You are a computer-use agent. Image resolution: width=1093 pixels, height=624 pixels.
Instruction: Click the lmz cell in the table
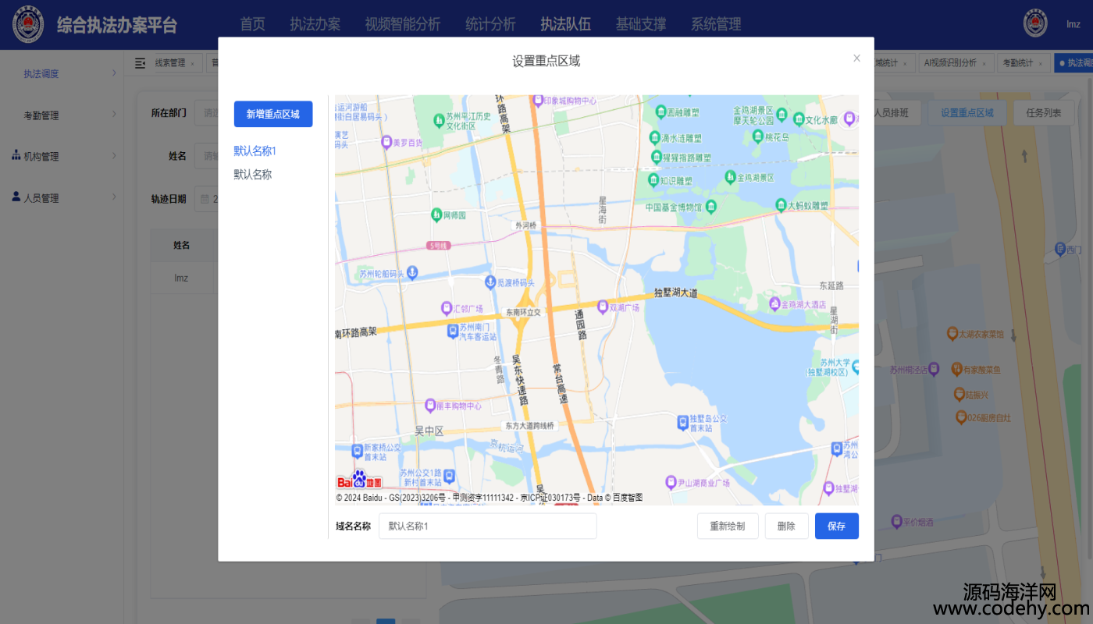coord(182,278)
